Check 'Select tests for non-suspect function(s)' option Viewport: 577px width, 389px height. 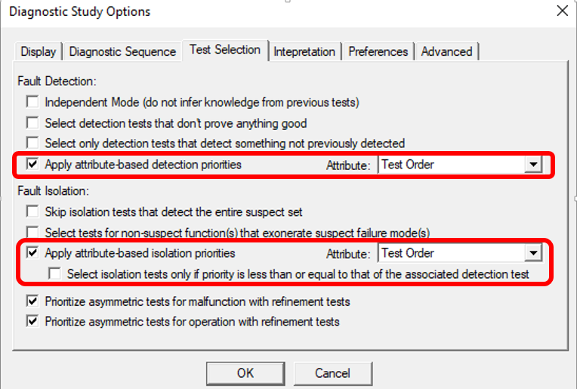coord(32,232)
